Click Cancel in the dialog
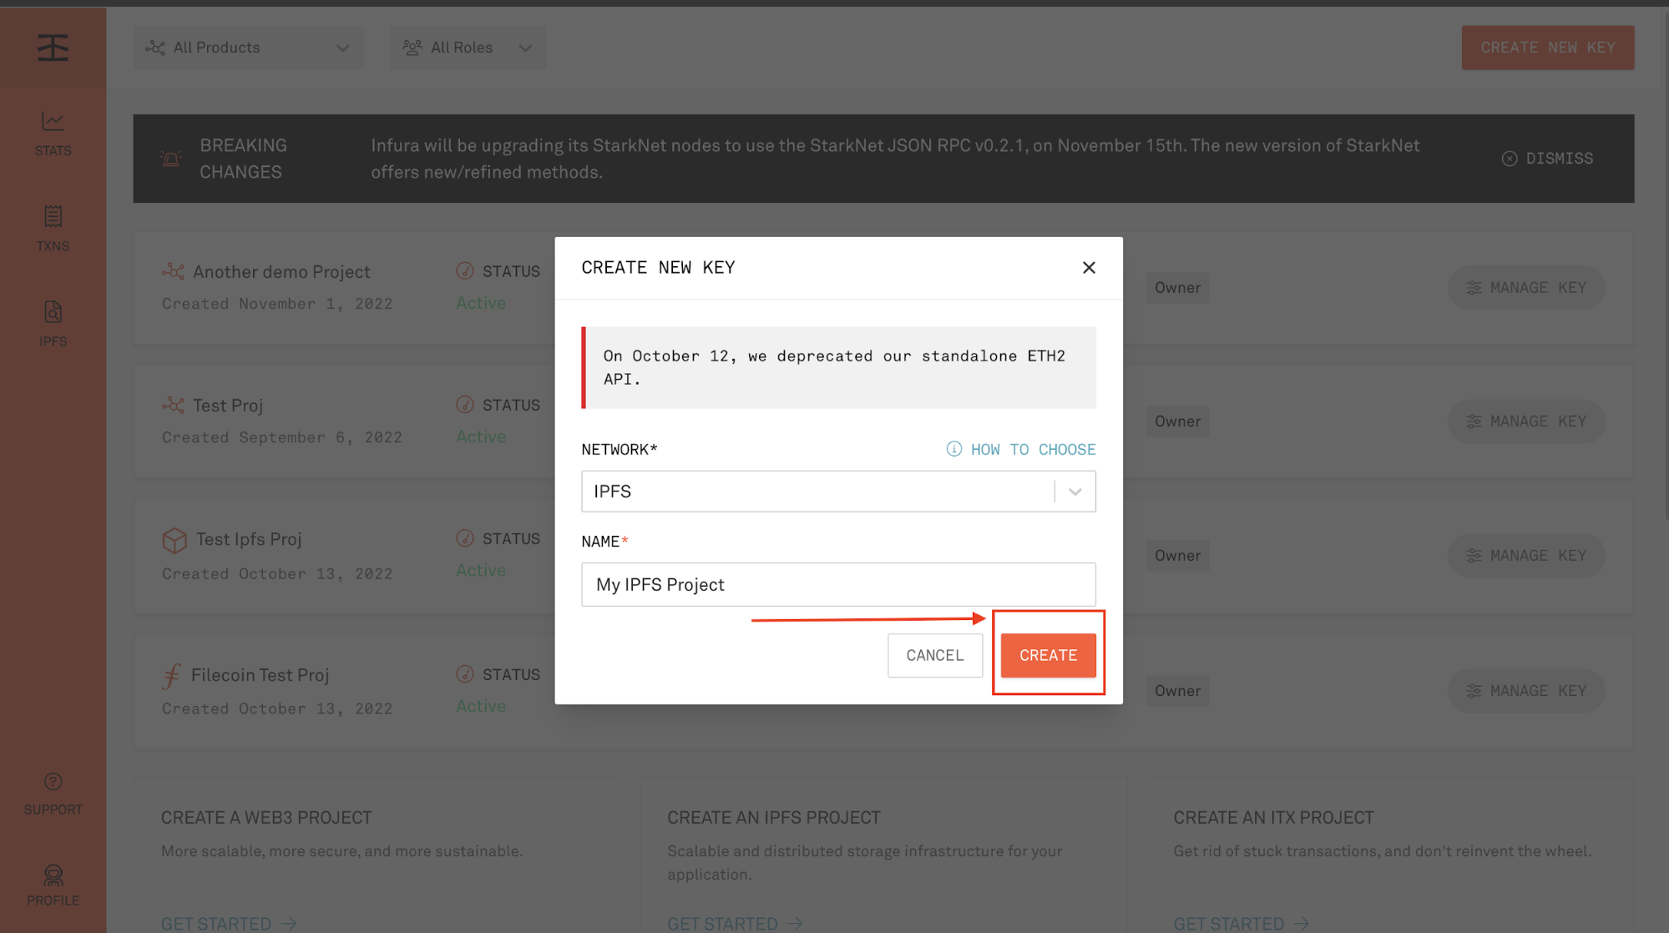 pos(935,655)
